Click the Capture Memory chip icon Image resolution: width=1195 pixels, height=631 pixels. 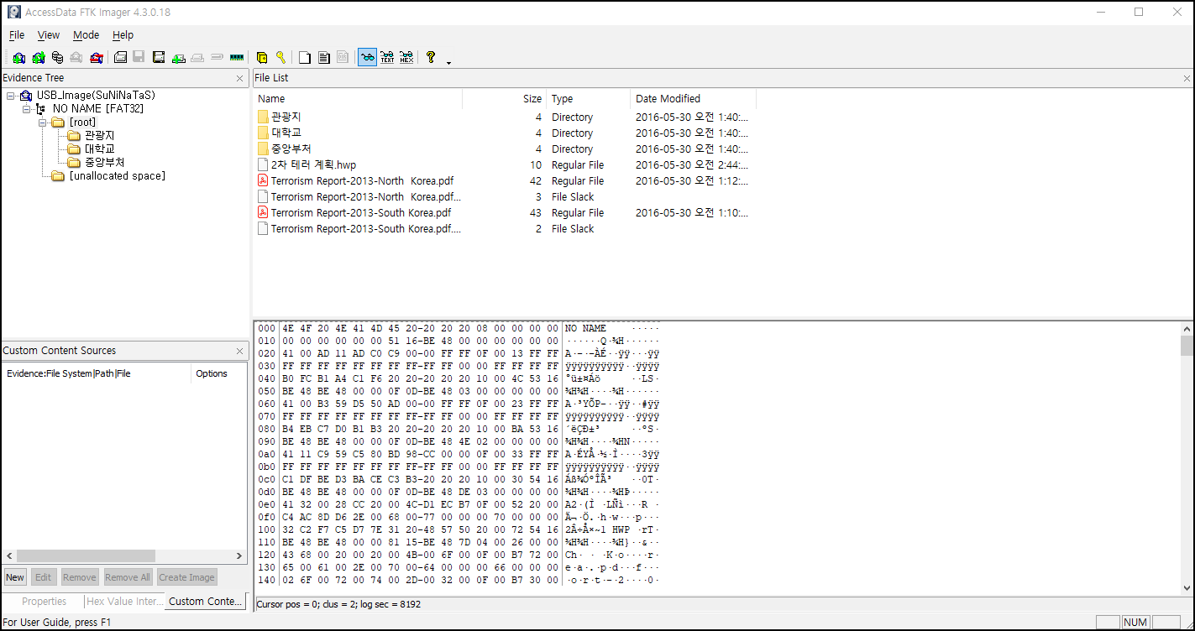pos(236,58)
